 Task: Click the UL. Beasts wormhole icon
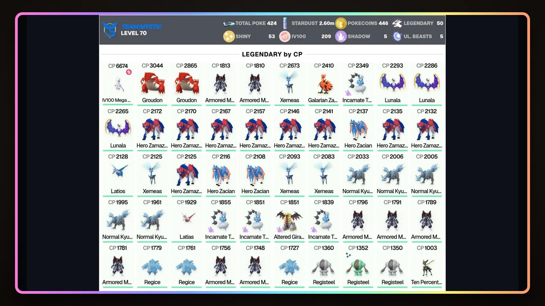click(397, 36)
